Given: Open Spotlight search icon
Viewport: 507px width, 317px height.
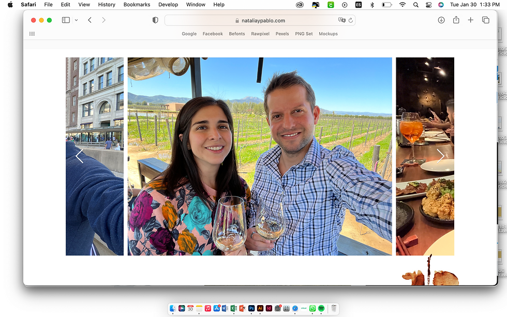Looking at the screenshot, I should click(x=416, y=5).
